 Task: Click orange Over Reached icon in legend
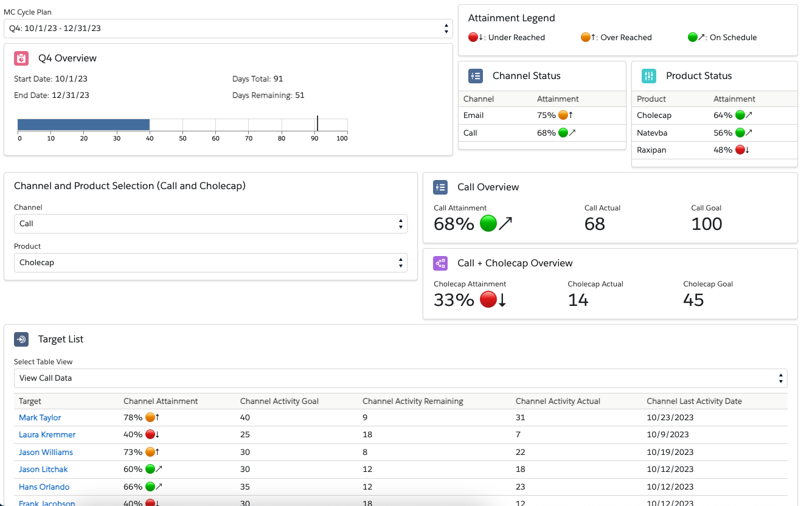click(x=586, y=37)
